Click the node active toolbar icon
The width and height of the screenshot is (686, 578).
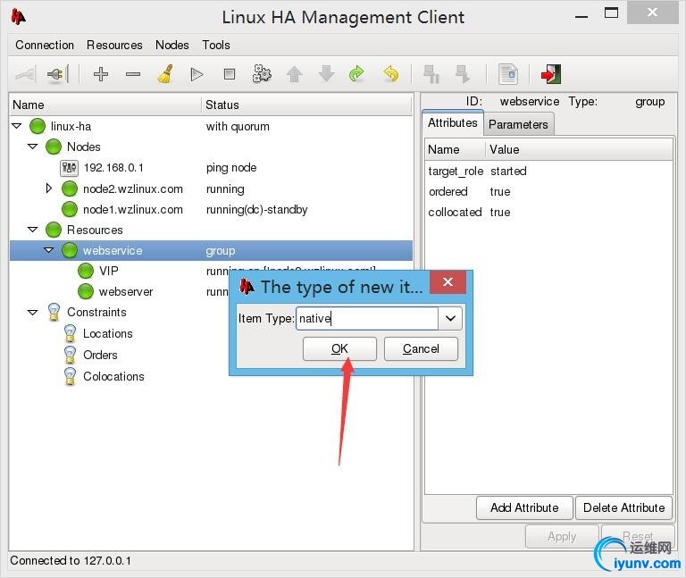pos(463,74)
